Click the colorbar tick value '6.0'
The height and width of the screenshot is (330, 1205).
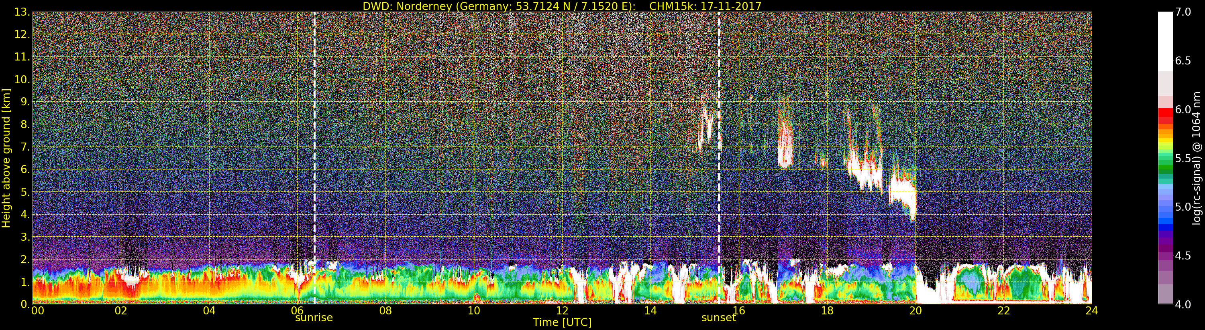tap(1183, 110)
